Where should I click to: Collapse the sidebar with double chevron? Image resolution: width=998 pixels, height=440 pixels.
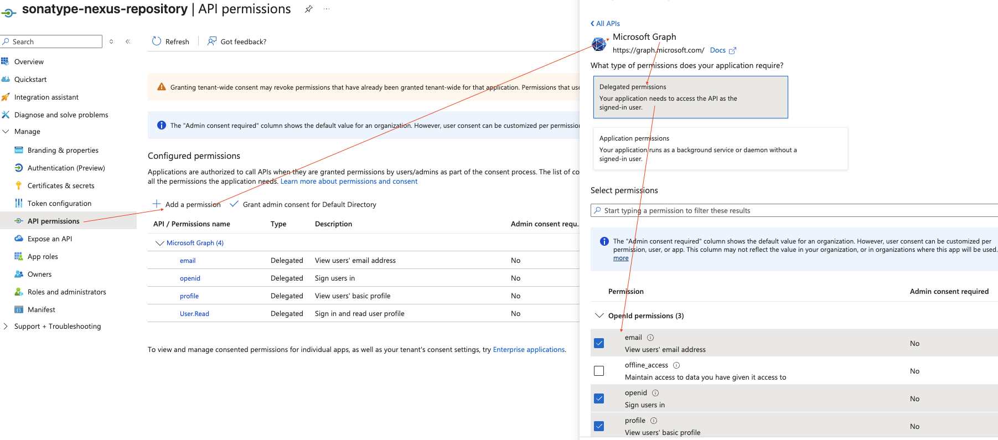pyautogui.click(x=128, y=42)
